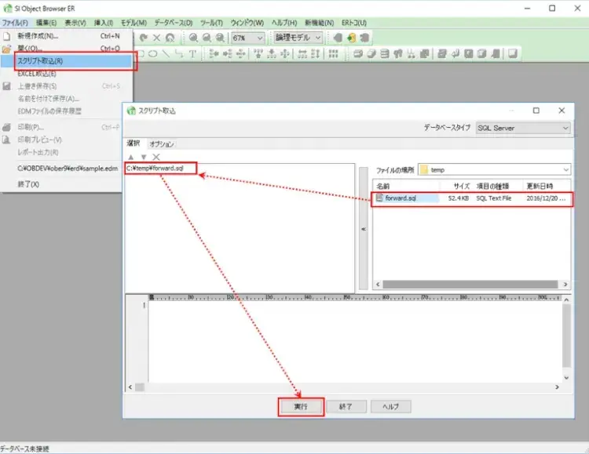Image resolution: width=589 pixels, height=454 pixels.
Task: Open the モデル(M) menu
Action: click(x=134, y=23)
